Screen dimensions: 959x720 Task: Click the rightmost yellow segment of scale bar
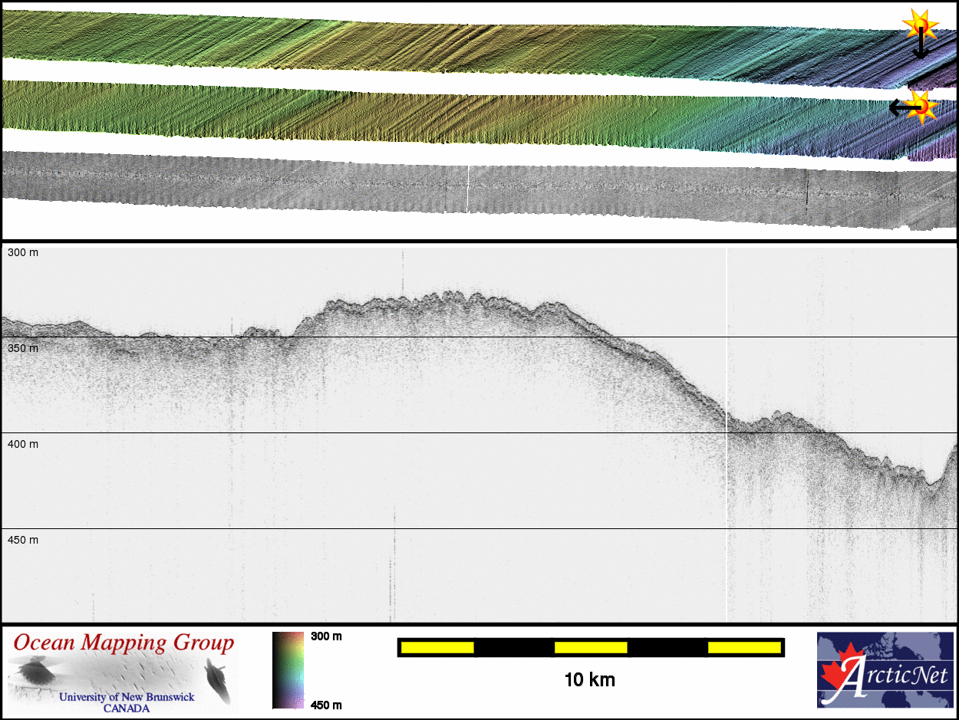743,648
